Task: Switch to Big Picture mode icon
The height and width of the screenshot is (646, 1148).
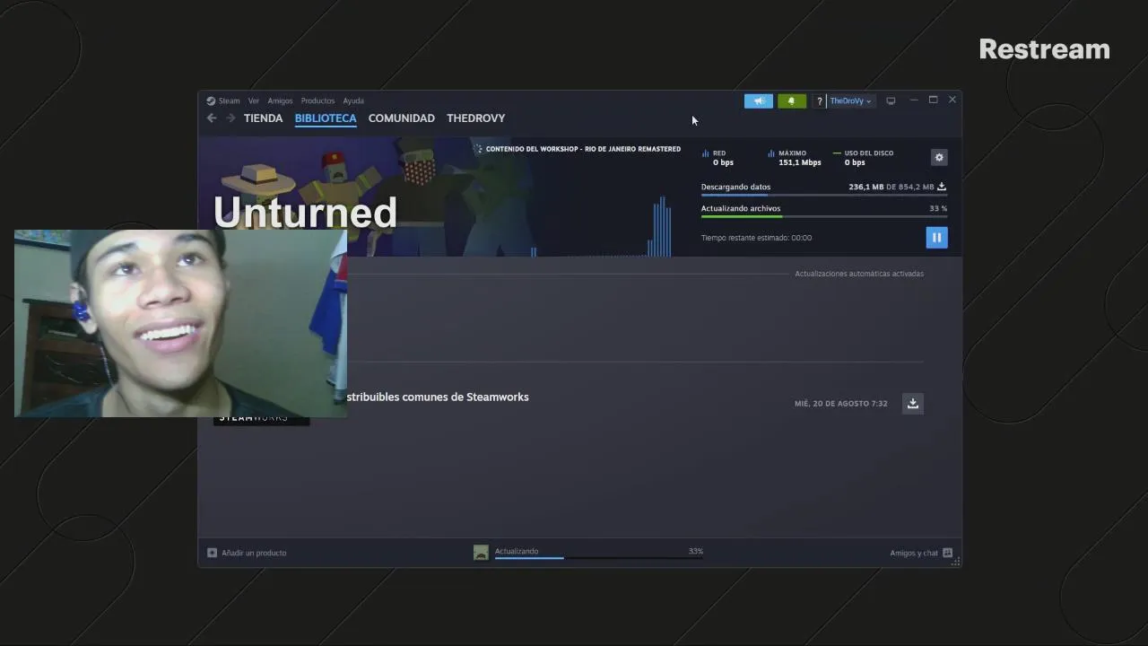Action: coord(891,100)
